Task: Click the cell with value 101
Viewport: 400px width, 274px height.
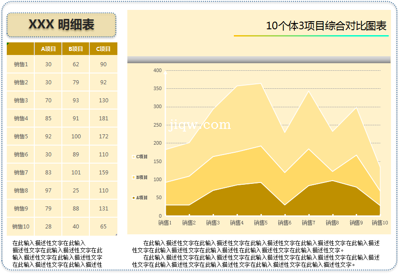Action: tap(76, 173)
